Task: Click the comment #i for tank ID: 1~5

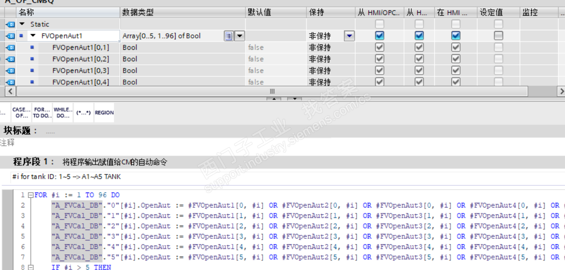Action: click(x=66, y=177)
